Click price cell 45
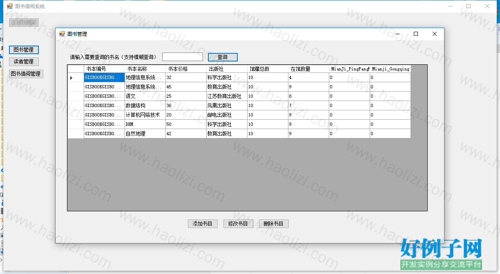This screenshot has height=274, width=500. [186, 87]
